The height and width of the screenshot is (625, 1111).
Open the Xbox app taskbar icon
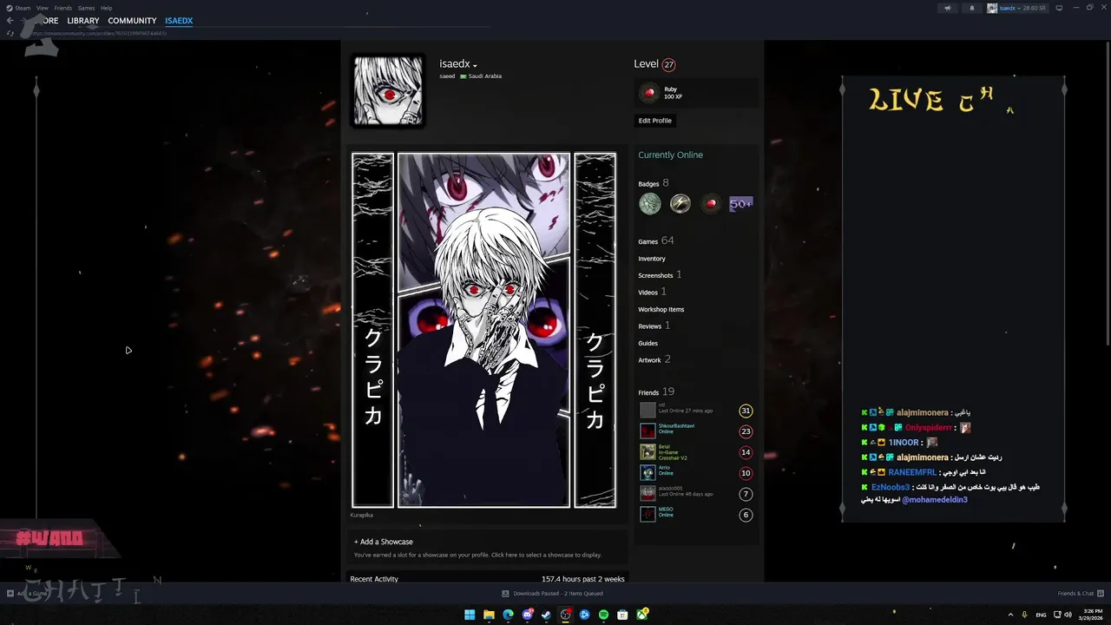[642, 615]
